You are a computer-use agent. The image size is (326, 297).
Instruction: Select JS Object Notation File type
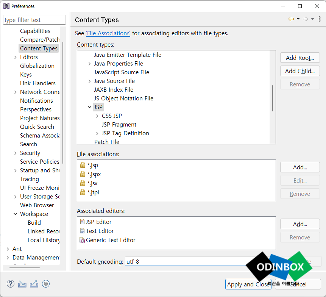pyautogui.click(x=124, y=98)
